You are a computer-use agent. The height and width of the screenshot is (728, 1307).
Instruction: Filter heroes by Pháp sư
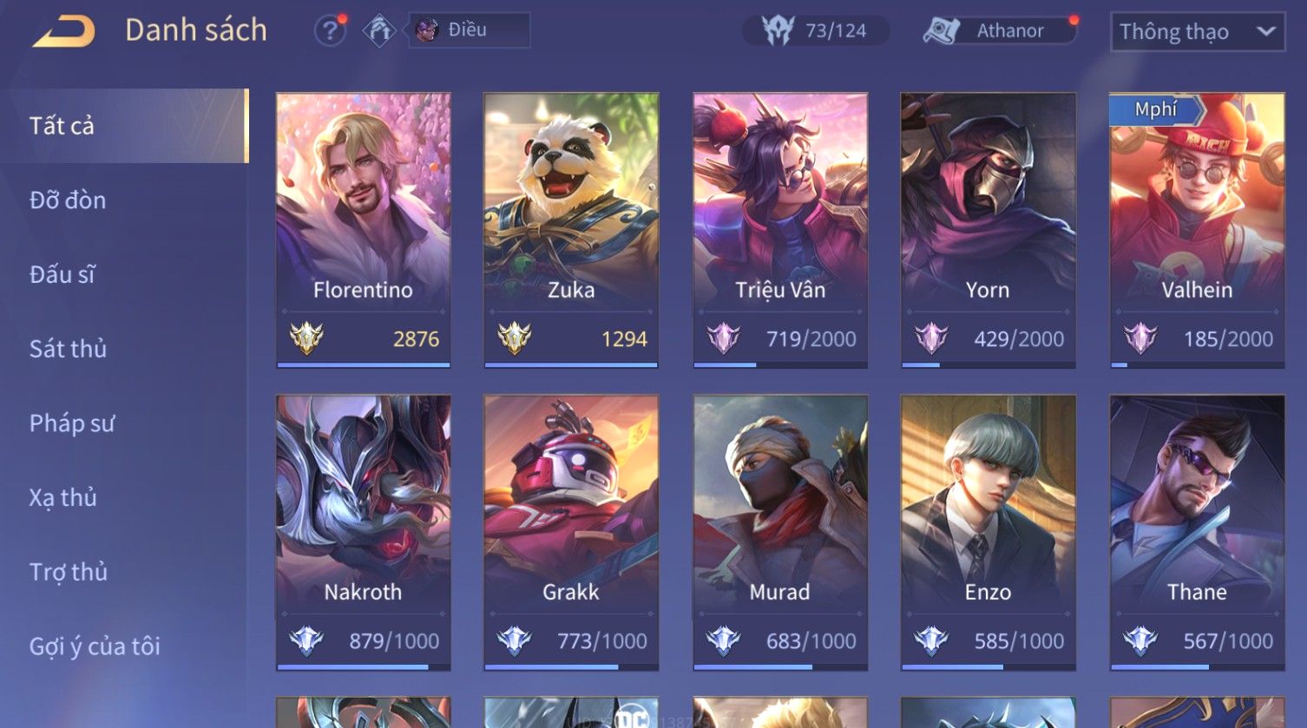tap(72, 423)
